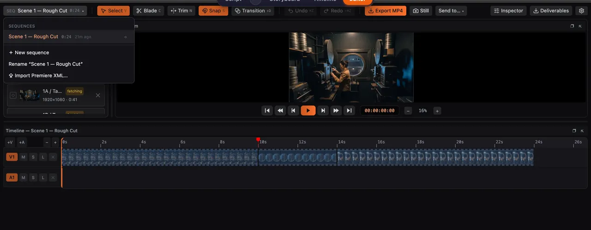Solo the A1 track
The height and width of the screenshot is (230, 591).
click(33, 177)
